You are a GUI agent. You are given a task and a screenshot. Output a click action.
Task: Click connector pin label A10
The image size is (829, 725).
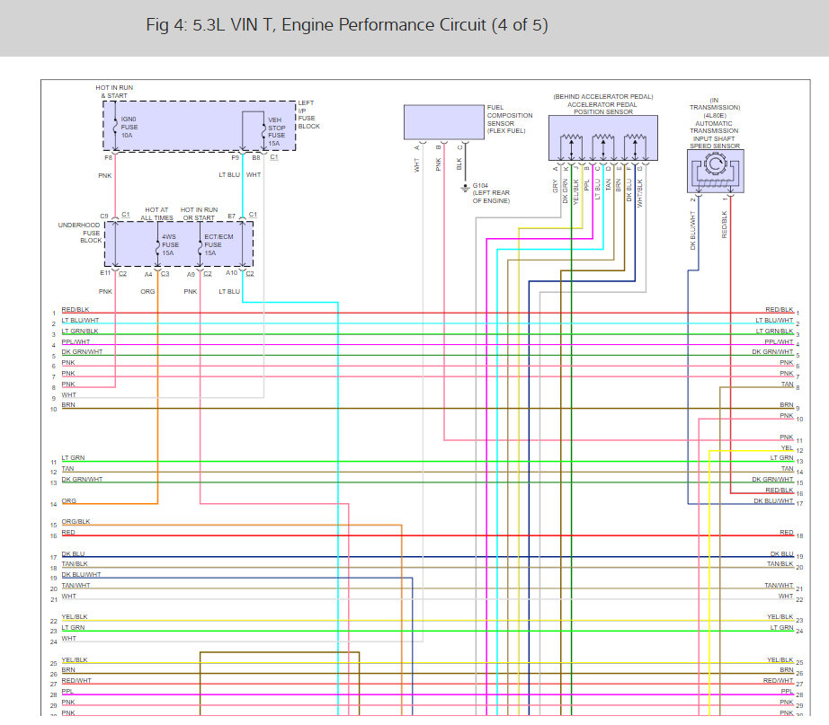232,273
